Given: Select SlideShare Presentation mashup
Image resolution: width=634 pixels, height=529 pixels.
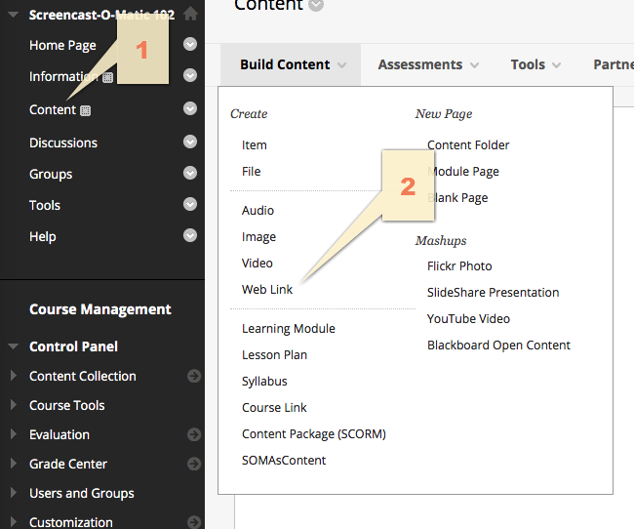Looking at the screenshot, I should [x=493, y=292].
